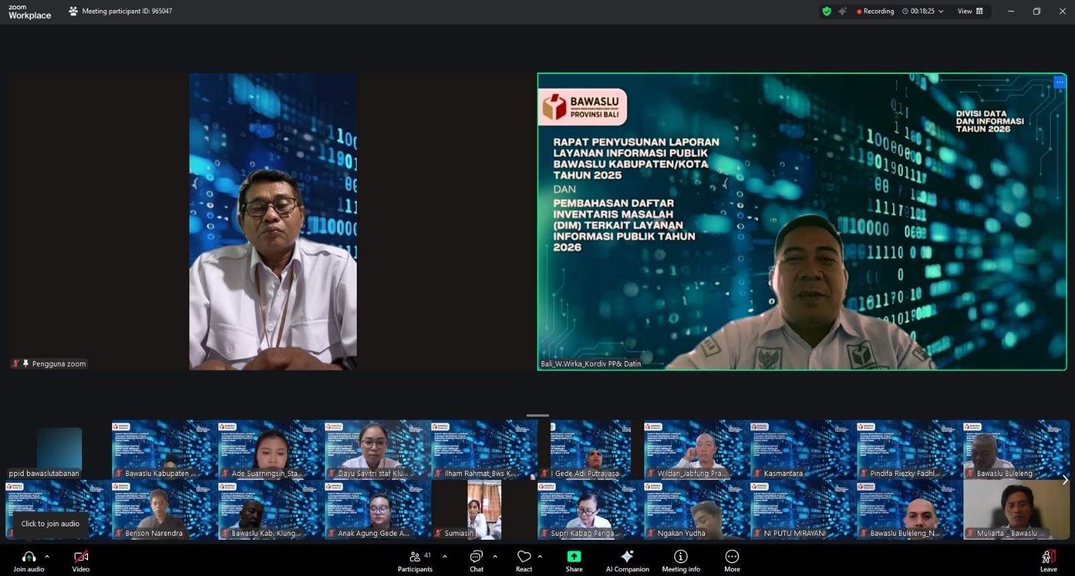Select Sumiasih thumbnail
The width and height of the screenshot is (1075, 576).
coord(484,510)
